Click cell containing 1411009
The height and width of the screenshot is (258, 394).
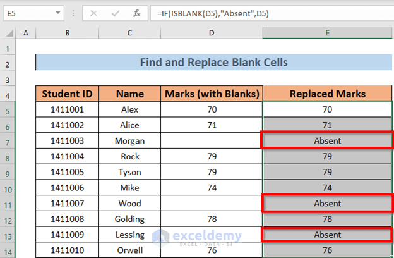click(67, 235)
